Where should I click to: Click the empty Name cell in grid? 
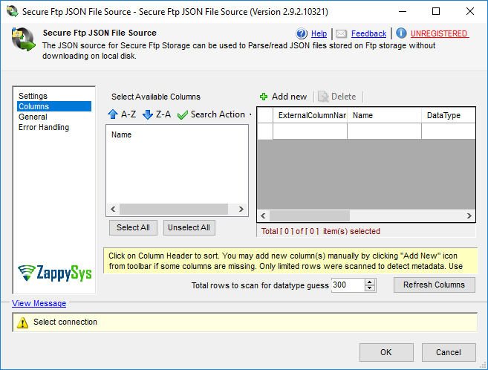(x=384, y=131)
